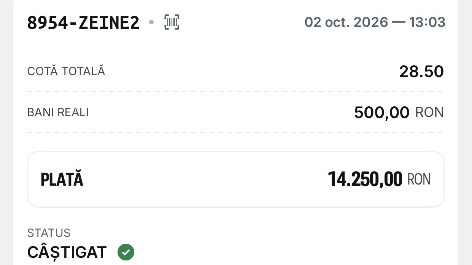This screenshot has height=265, width=472.
Task: Click the date 02 oct. 2026
Action: click(346, 22)
